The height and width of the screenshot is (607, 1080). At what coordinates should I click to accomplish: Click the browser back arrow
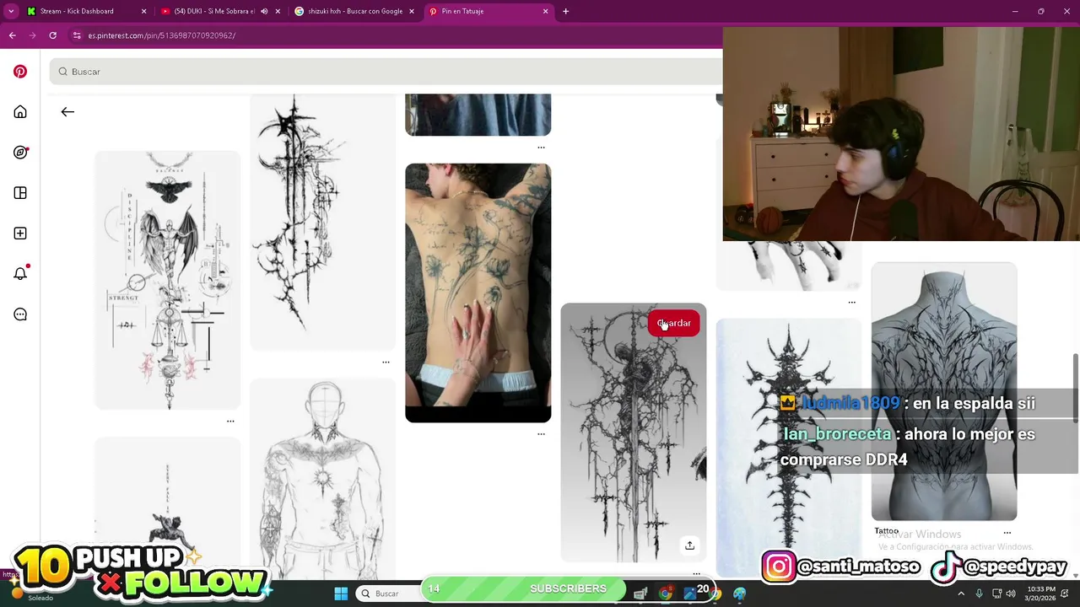point(12,35)
